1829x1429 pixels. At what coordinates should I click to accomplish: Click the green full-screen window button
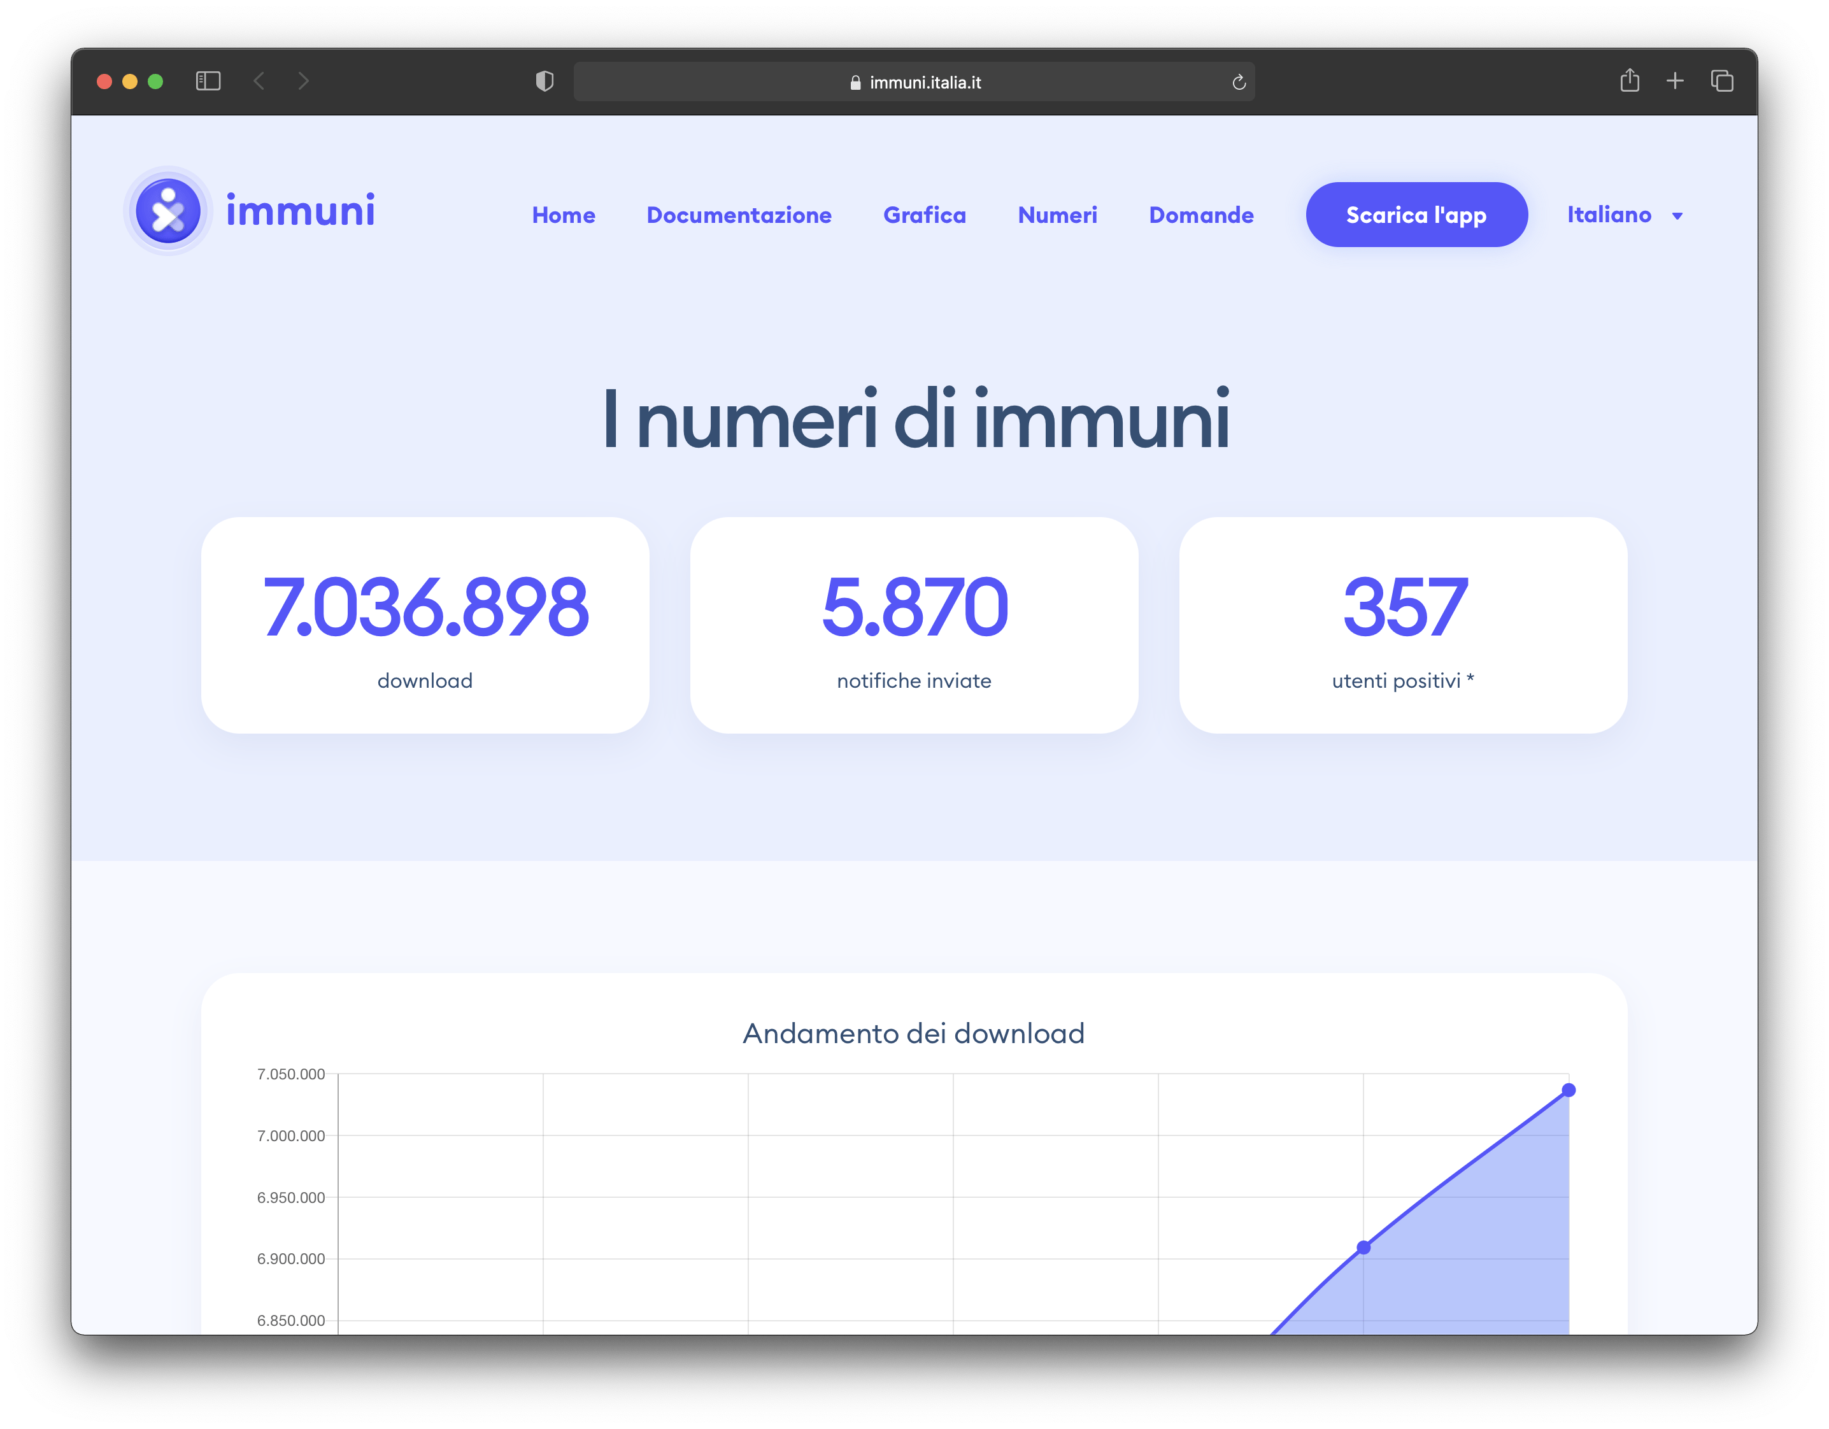(x=155, y=82)
